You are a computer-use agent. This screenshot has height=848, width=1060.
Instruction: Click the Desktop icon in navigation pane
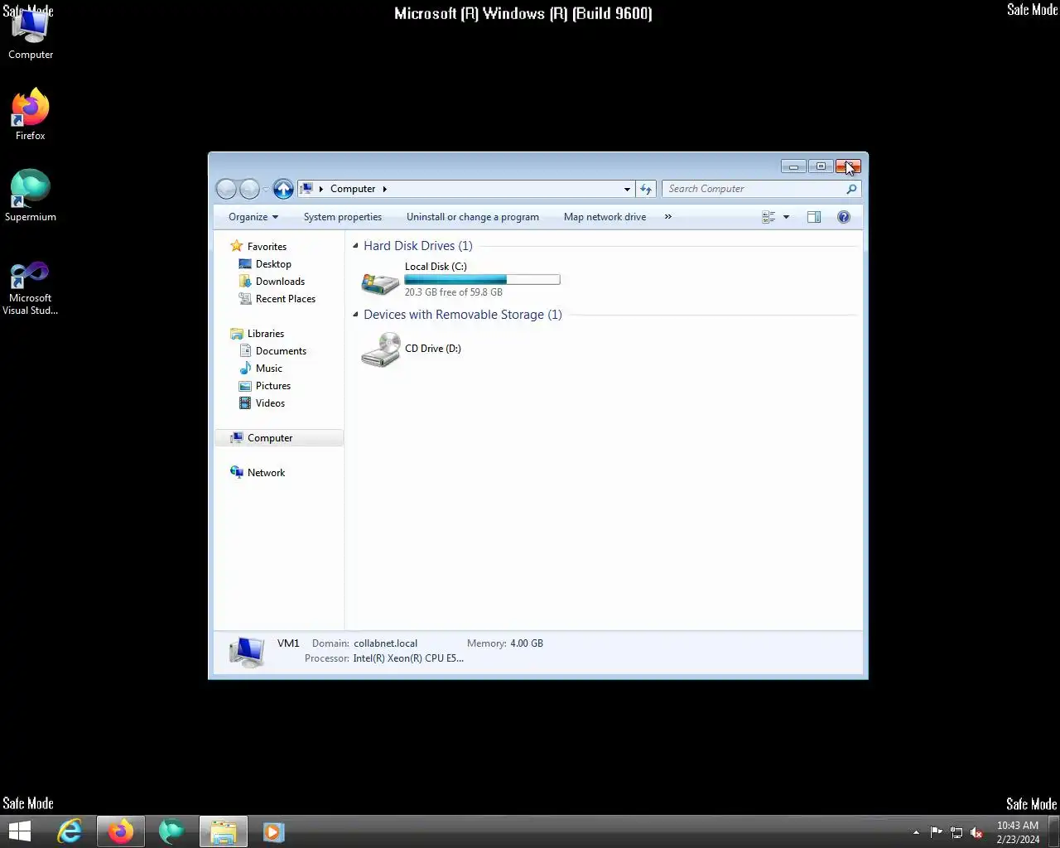[x=245, y=264]
